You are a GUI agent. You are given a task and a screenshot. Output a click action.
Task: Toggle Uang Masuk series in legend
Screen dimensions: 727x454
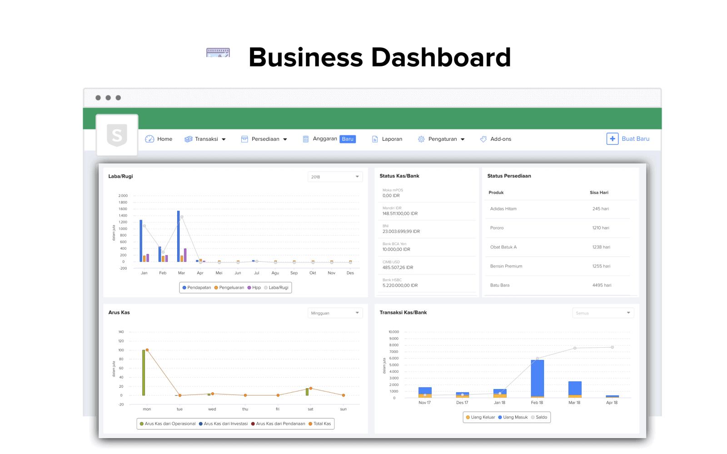513,417
